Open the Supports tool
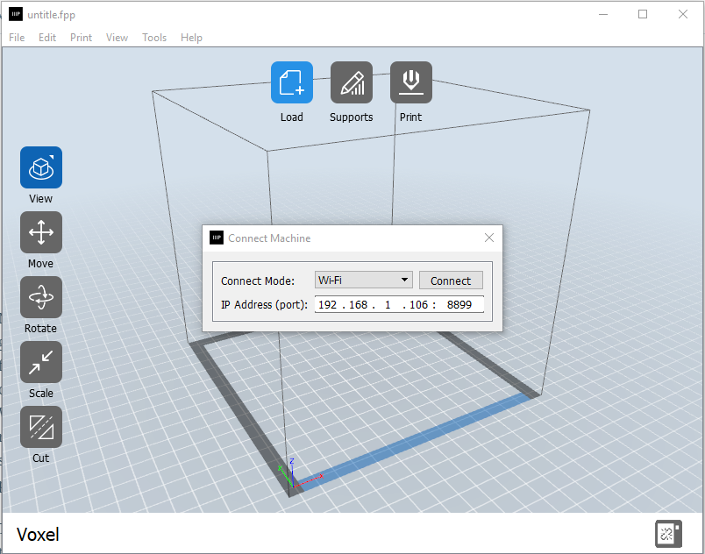705x554 pixels. 351,83
